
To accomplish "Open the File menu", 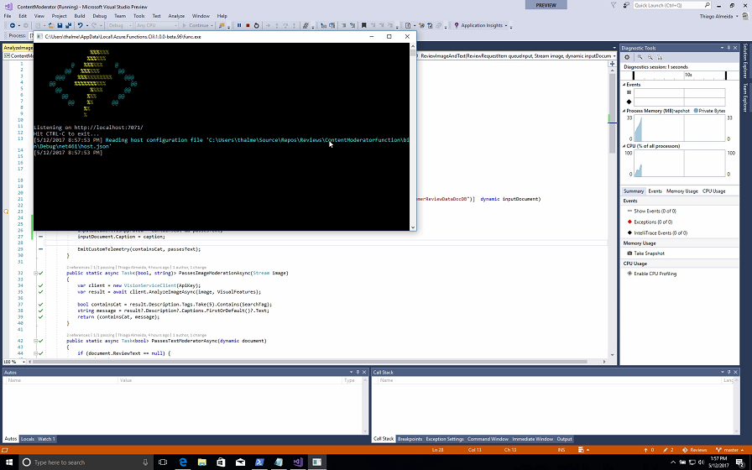I will point(8,16).
